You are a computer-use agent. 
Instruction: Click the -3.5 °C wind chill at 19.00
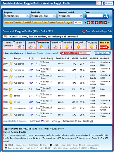(x=75, y=102)
